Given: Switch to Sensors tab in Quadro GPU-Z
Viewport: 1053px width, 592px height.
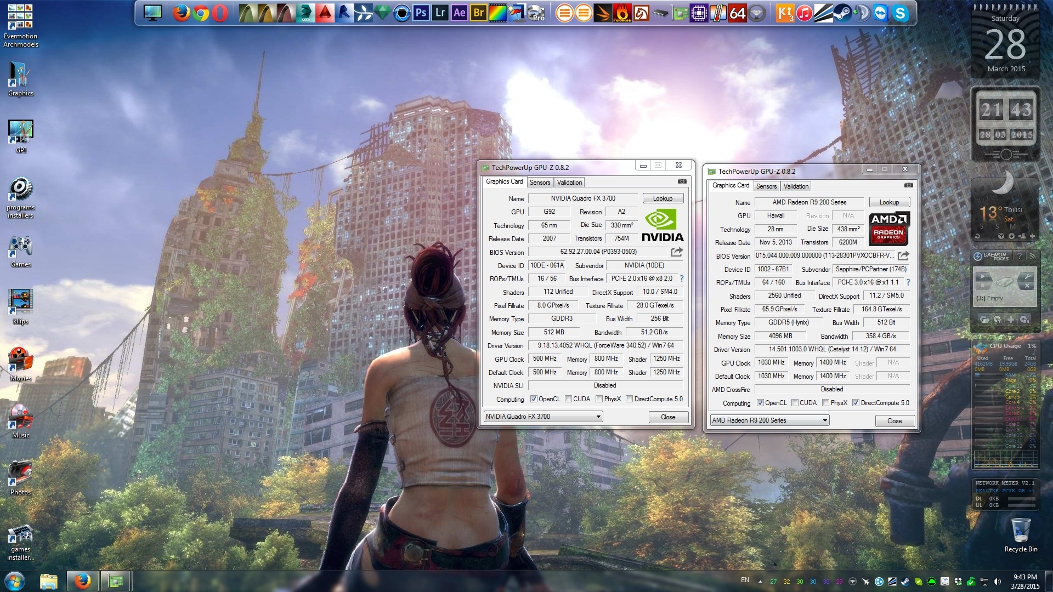Looking at the screenshot, I should coord(540,183).
